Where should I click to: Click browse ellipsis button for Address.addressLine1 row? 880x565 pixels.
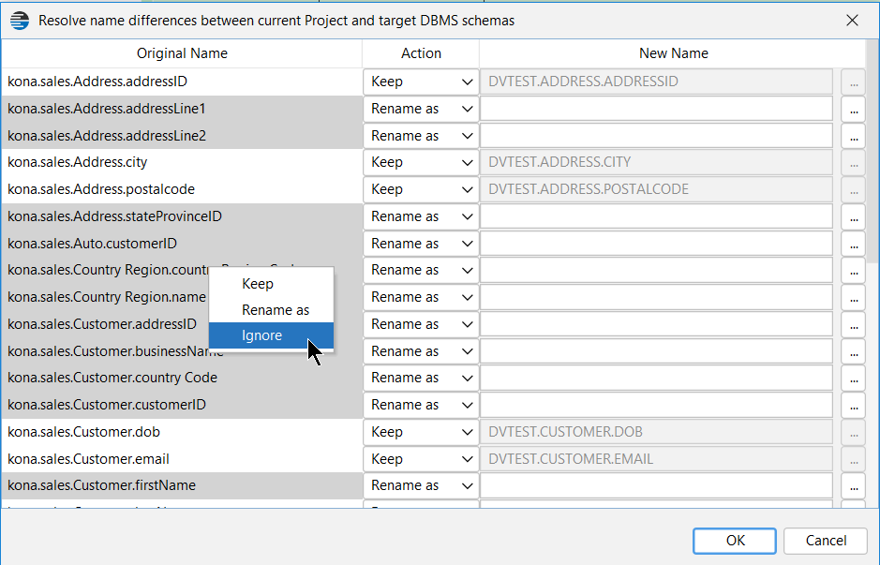[854, 109]
